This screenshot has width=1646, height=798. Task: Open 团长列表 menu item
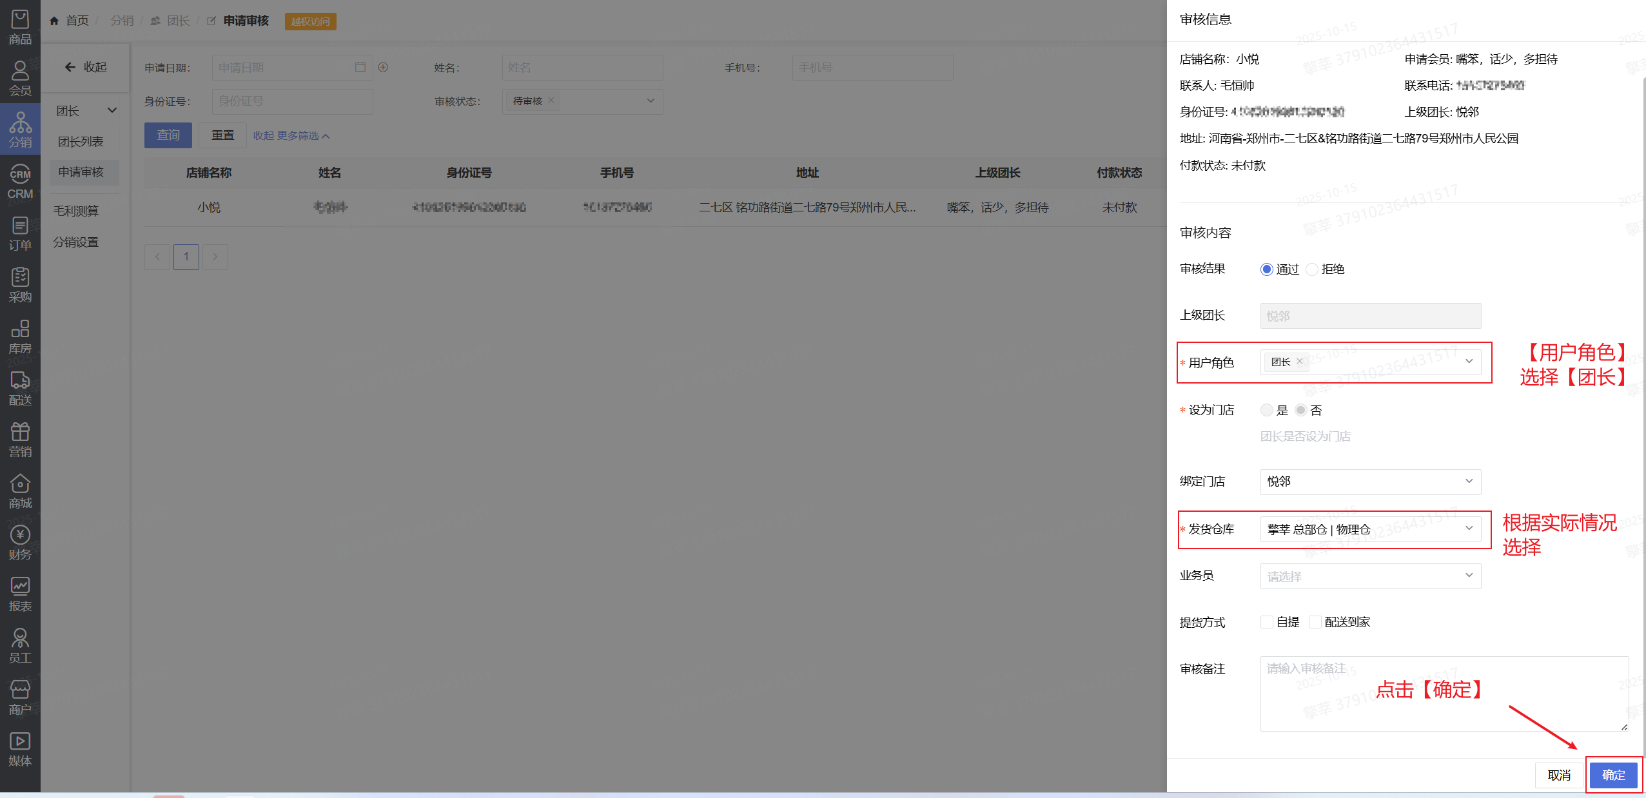[x=81, y=142]
